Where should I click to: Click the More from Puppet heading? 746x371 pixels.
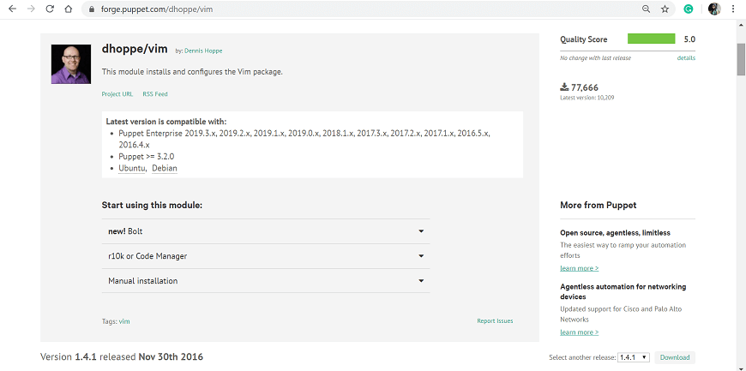click(599, 206)
